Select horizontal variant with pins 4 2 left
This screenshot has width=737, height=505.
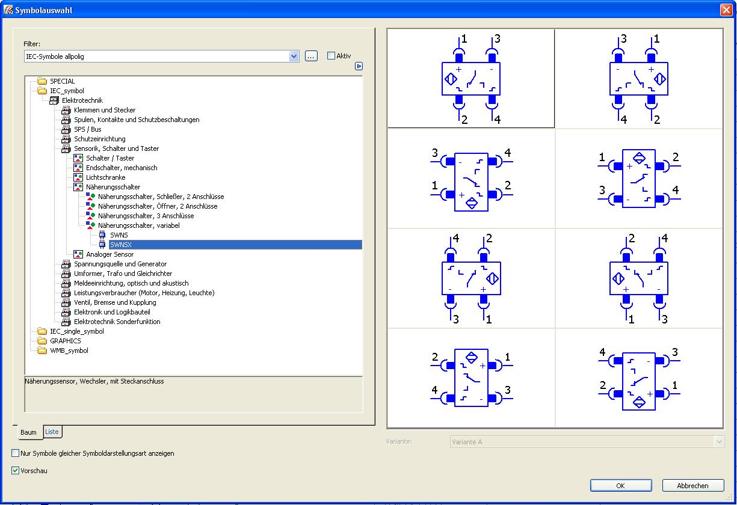tap(639, 378)
